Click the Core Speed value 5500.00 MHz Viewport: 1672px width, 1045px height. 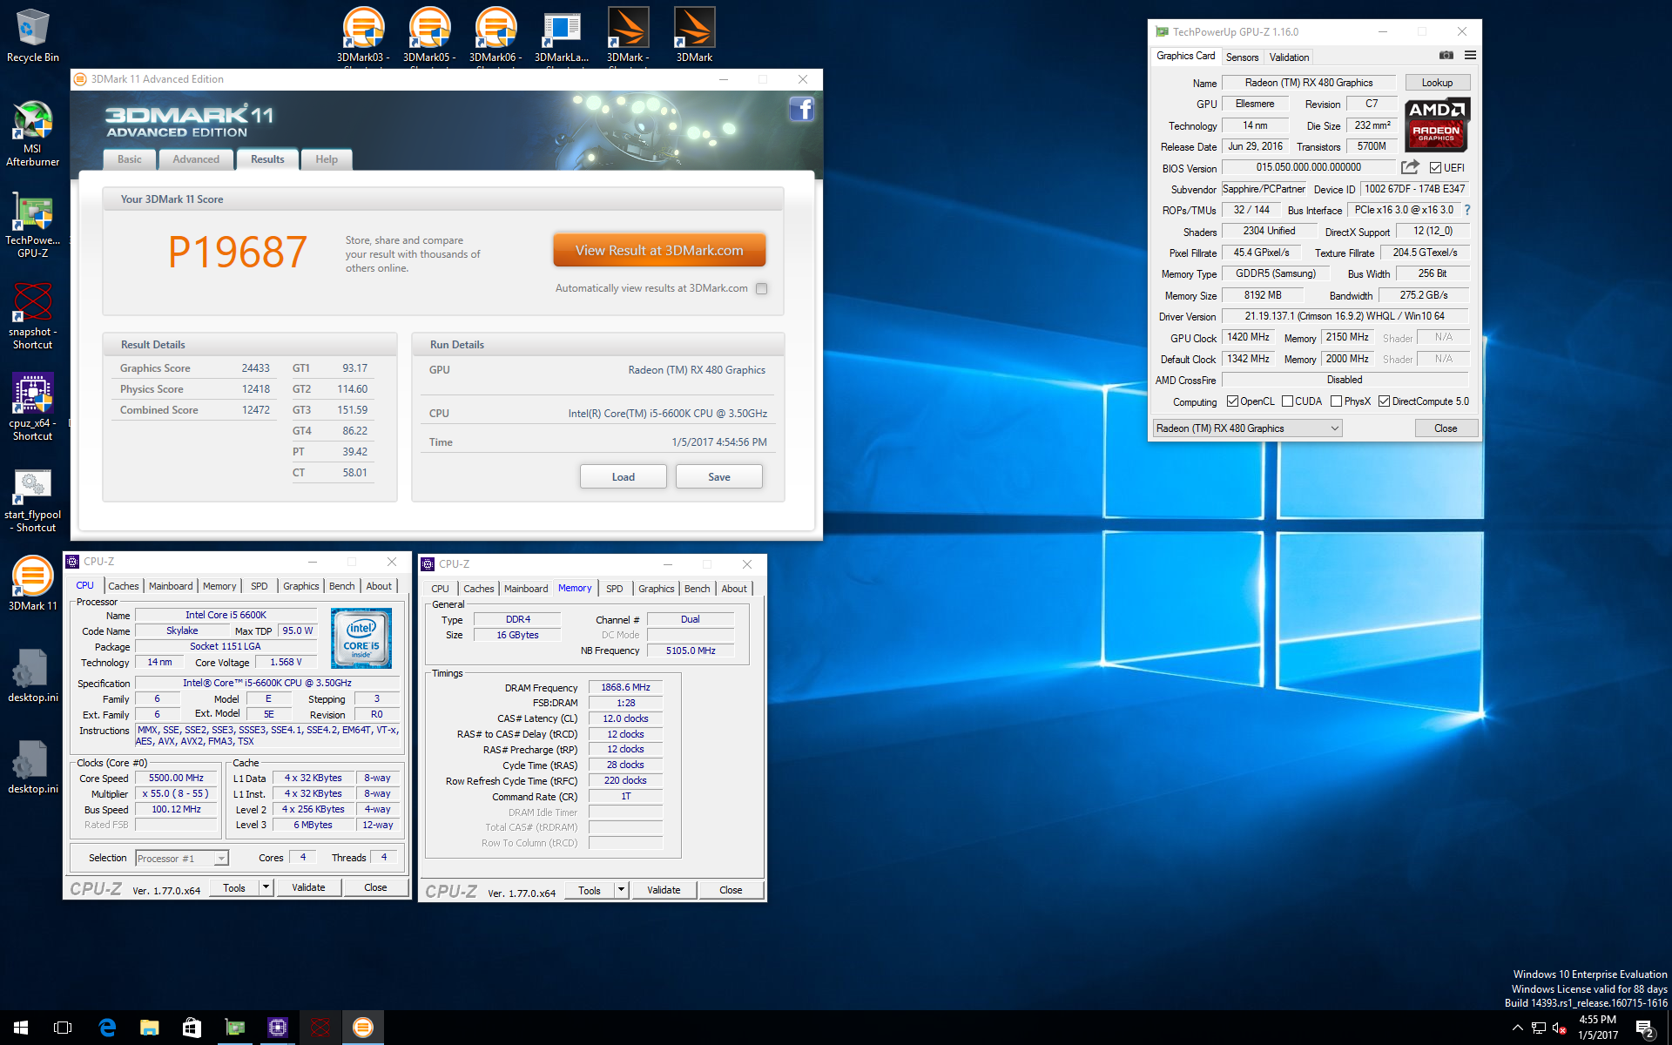(x=176, y=778)
